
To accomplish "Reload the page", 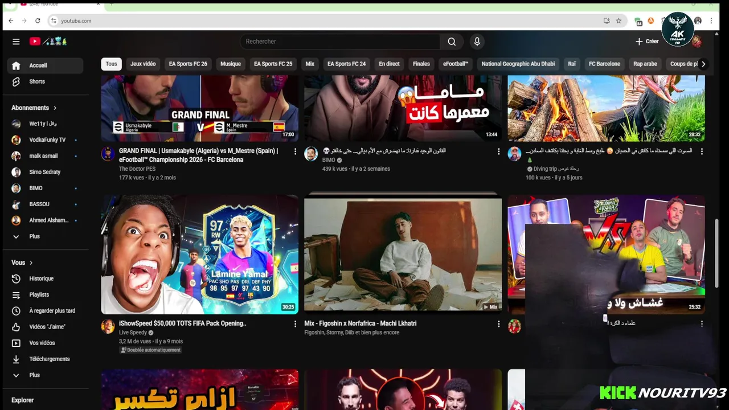I will (x=38, y=20).
